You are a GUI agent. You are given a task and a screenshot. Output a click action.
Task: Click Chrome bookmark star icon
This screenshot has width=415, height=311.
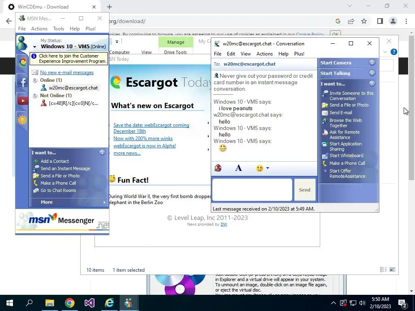tap(364, 21)
